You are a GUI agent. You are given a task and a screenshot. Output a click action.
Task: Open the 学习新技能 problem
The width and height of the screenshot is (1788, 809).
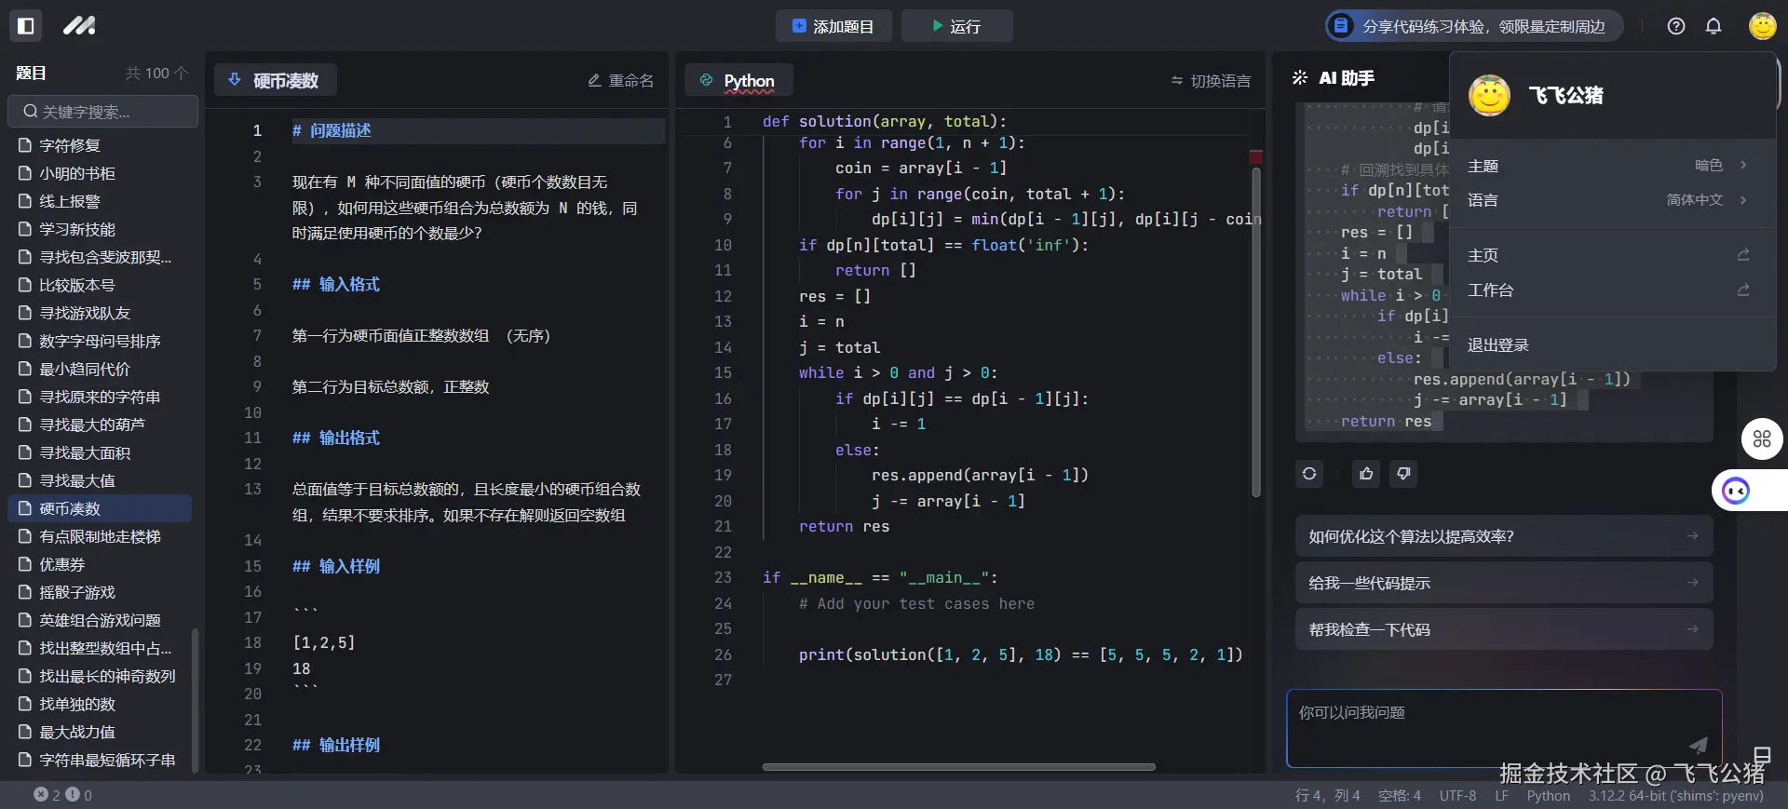[x=100, y=229]
